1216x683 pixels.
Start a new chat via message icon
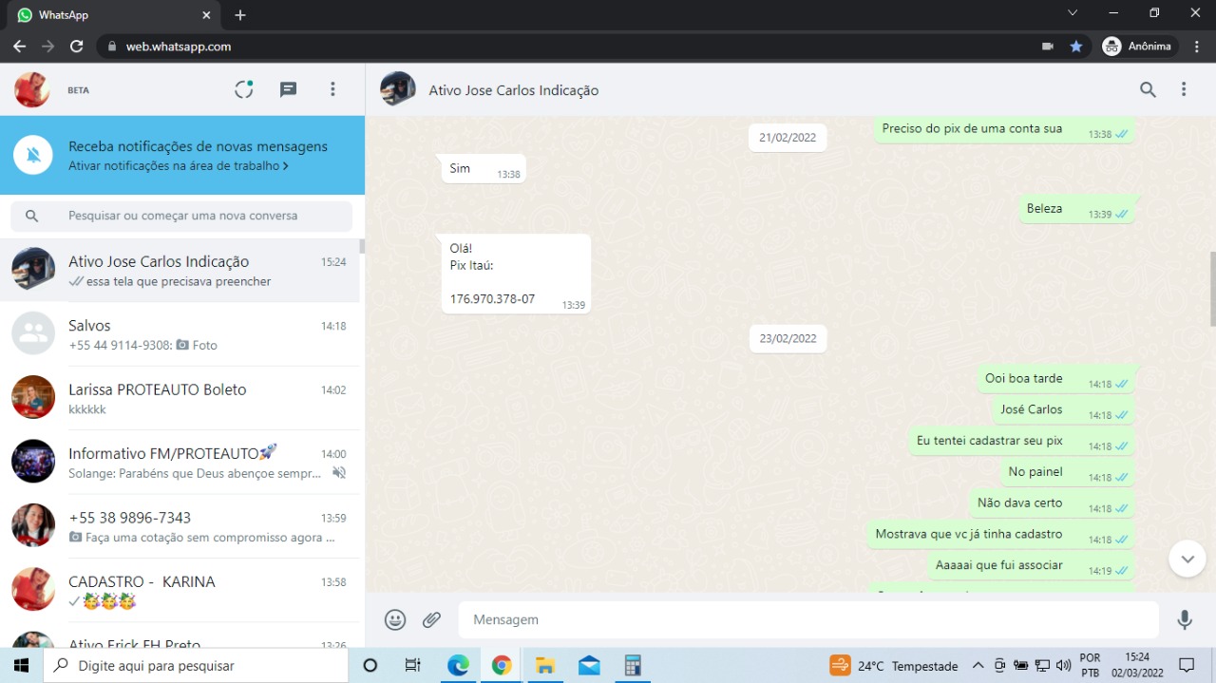pos(288,89)
